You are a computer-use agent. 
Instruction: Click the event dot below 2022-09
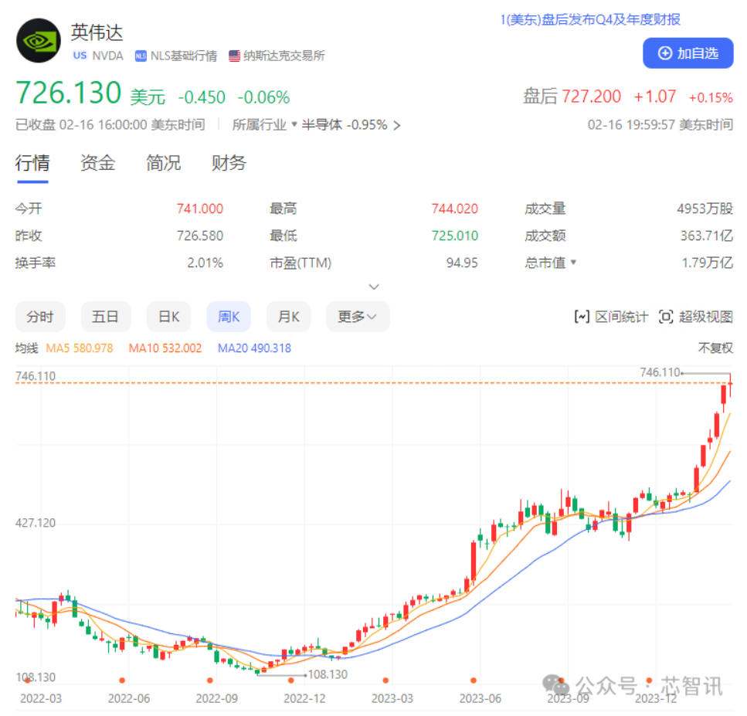pos(210,680)
